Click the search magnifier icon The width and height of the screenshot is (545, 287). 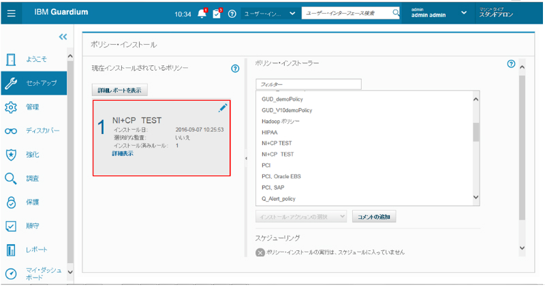(396, 13)
